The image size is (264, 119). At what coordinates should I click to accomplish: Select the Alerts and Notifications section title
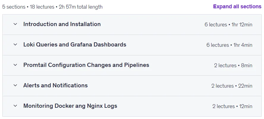56,85
